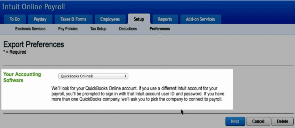
Task: Open the Reports tab
Action: pyautogui.click(x=165, y=19)
